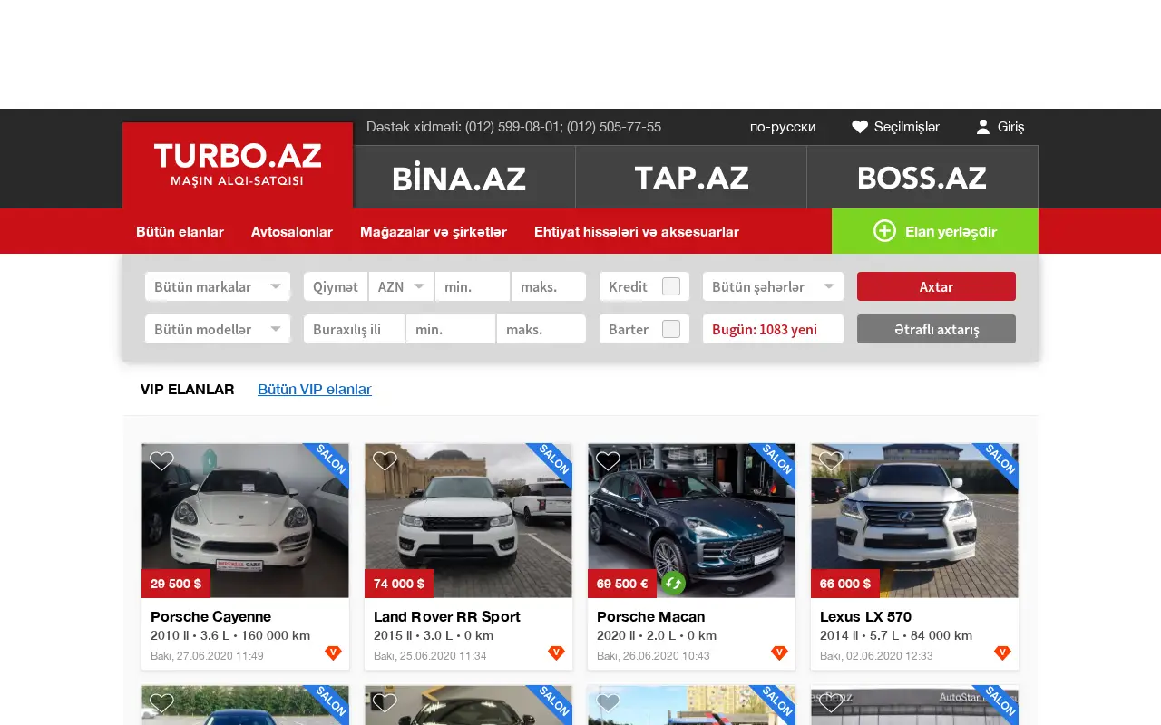Image resolution: width=1161 pixels, height=725 pixels.
Task: Click the VIP badge on Land Rover RR Sport
Action: (x=556, y=652)
